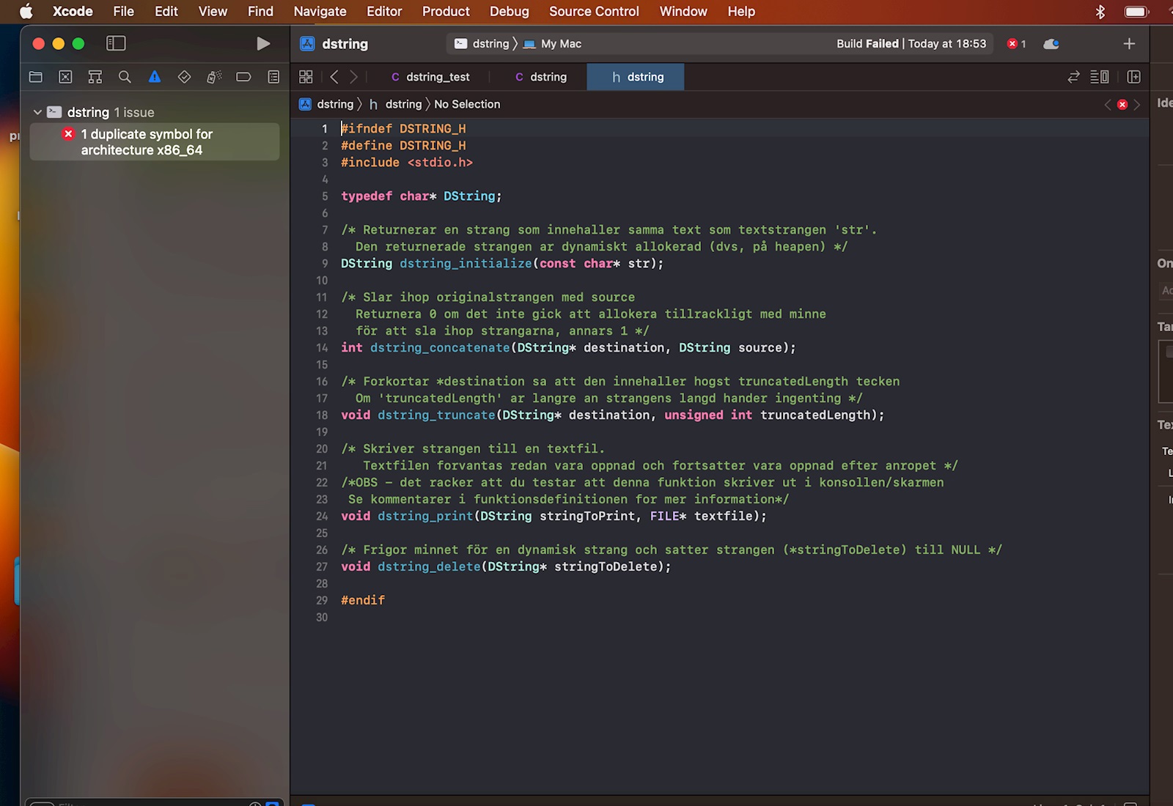Open the Product menu
Screen dimensions: 1173x806
tap(445, 12)
